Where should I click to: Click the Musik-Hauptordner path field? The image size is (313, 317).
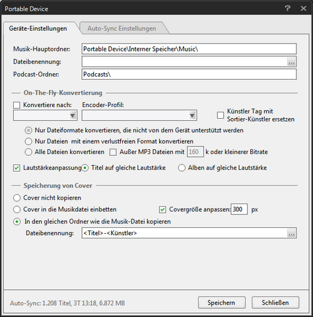coord(189,49)
